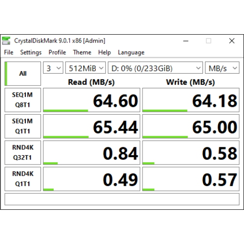Screen dimensions: 244x244
Task: Start the RND4K Q32T1 test
Action: tap(22, 153)
